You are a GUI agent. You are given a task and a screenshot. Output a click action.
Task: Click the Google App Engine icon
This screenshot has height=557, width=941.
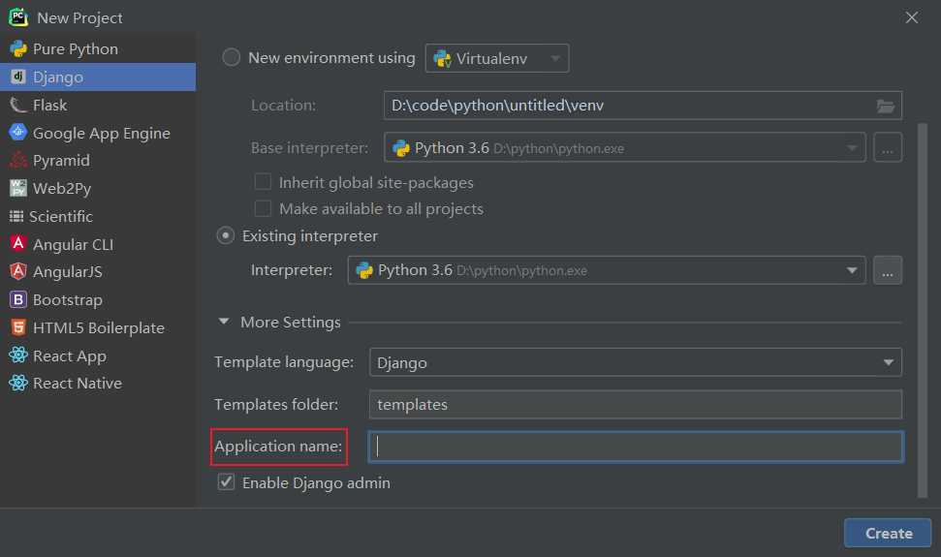click(x=18, y=132)
